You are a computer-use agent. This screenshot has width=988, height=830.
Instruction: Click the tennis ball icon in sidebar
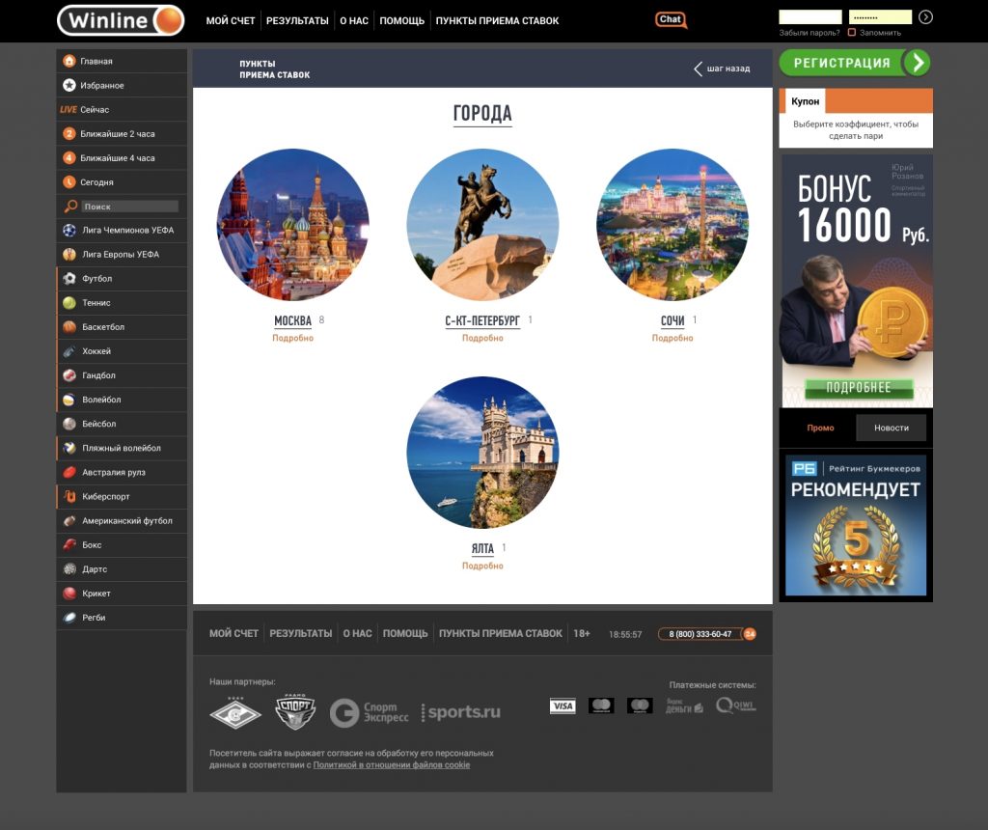pyautogui.click(x=69, y=303)
